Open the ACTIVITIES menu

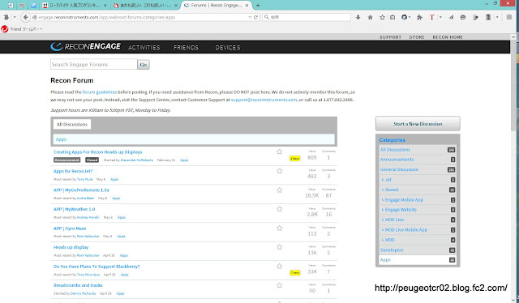click(x=144, y=48)
